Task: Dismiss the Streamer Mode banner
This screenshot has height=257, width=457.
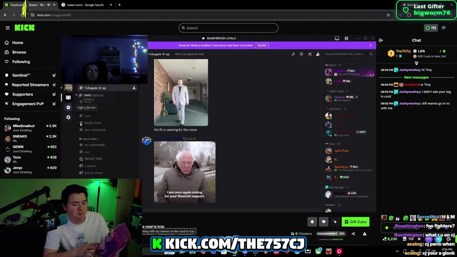Action: pos(370,45)
